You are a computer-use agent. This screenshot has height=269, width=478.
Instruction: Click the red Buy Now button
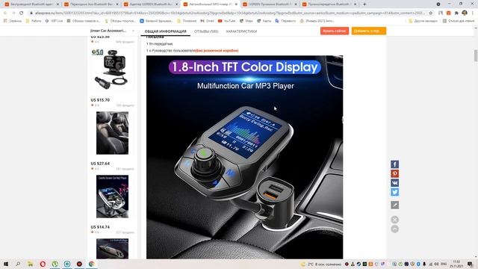tap(335, 31)
